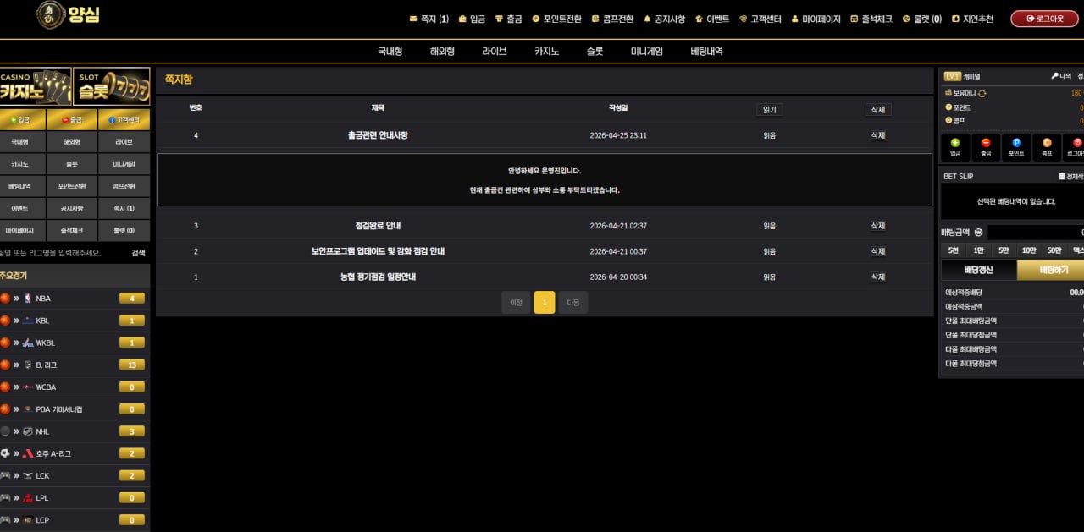Open 공지사항 notices in top bar
The image size is (1084, 532).
664,19
